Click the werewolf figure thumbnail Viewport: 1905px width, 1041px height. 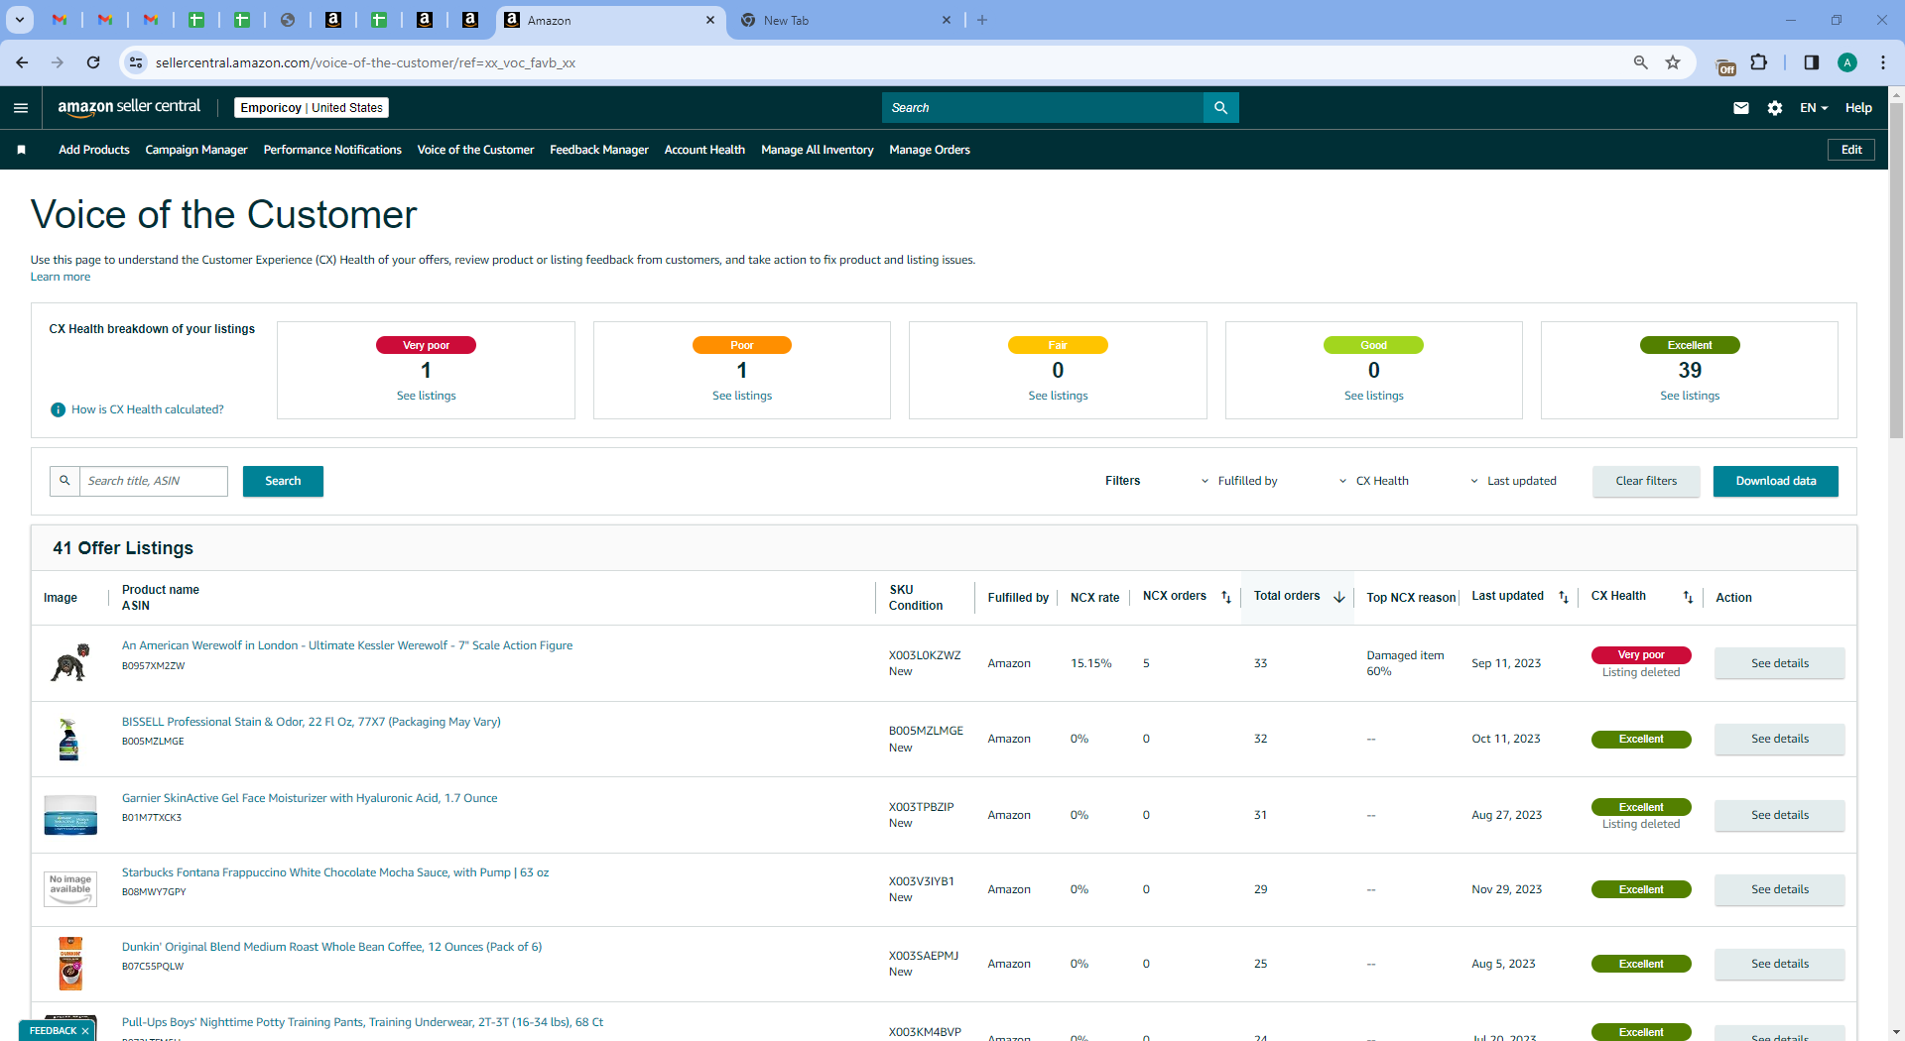click(70, 662)
